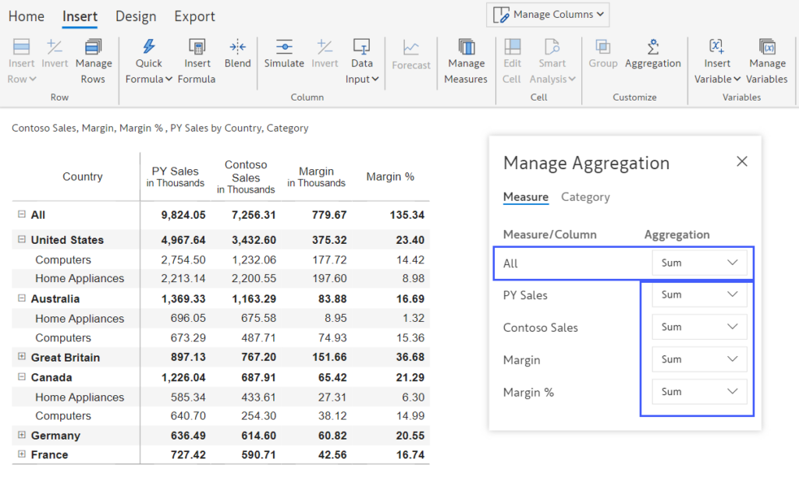The image size is (799, 487).
Task: Click the Simulate slider icon
Action: coord(284,47)
